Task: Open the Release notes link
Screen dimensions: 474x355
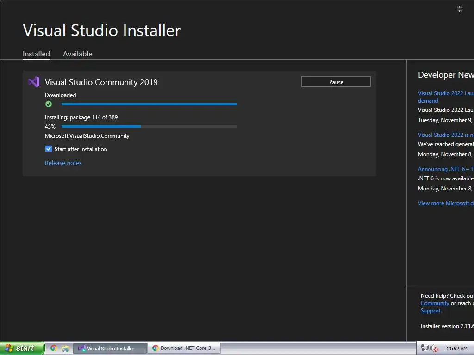Action: point(63,163)
